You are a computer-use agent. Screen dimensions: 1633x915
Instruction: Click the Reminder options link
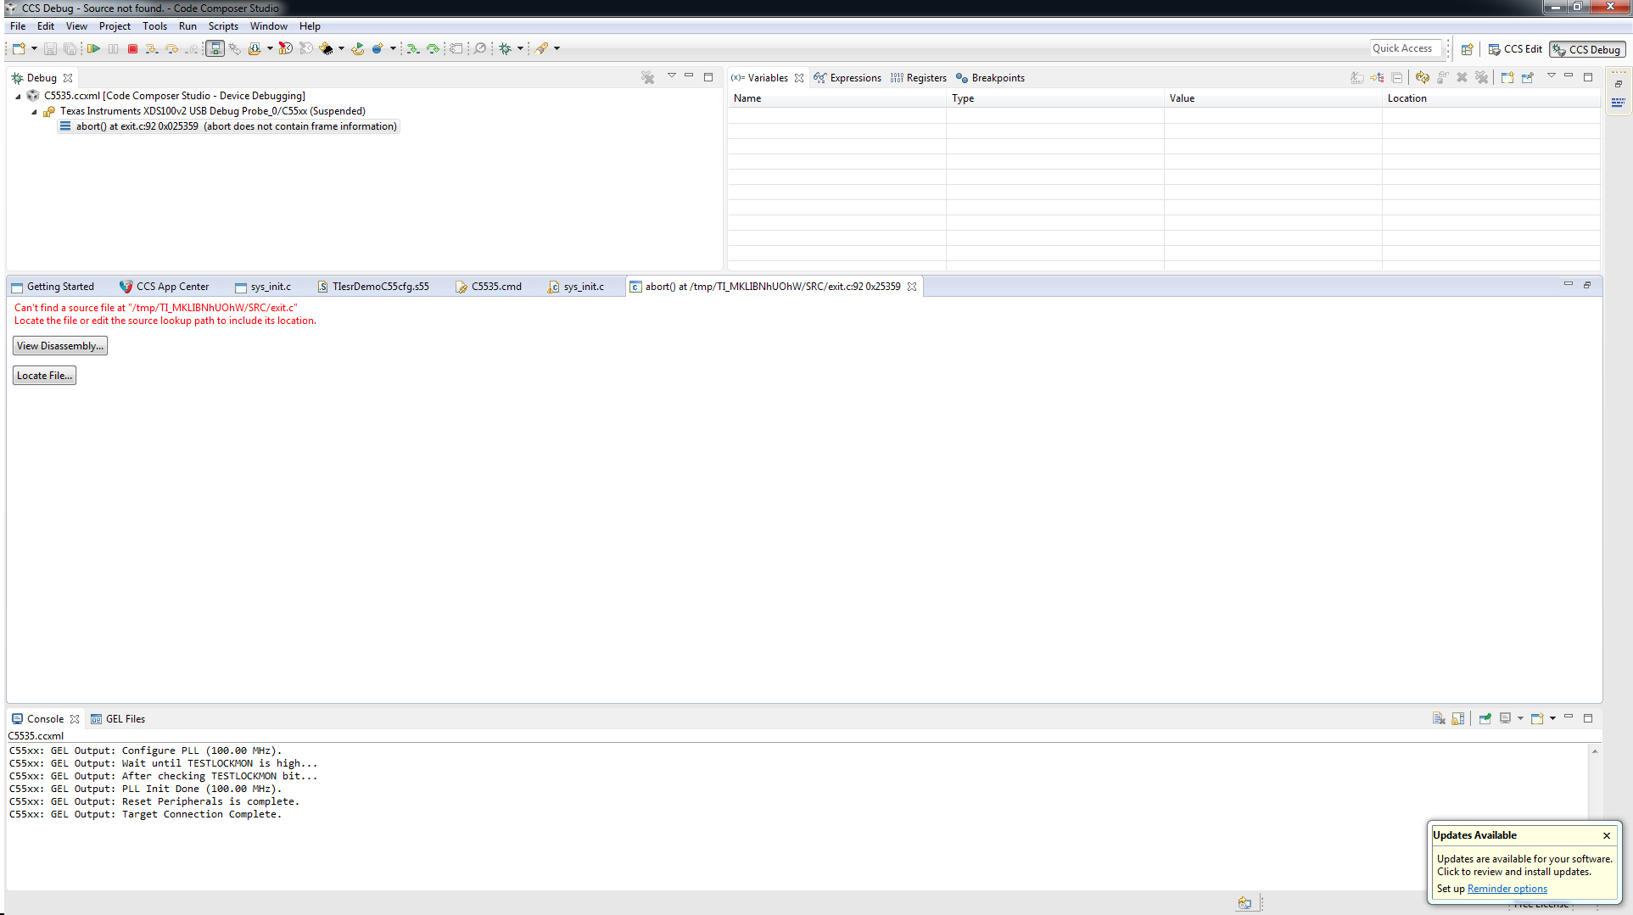tap(1507, 889)
